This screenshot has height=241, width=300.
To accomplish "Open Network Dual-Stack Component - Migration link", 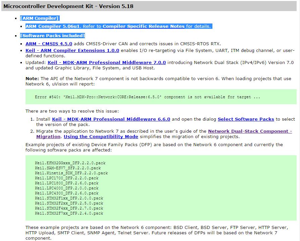I will click(250, 131).
